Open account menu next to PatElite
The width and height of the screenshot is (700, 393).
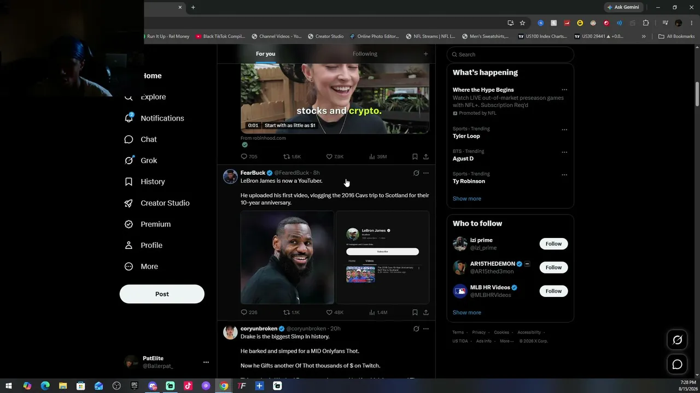click(206, 362)
